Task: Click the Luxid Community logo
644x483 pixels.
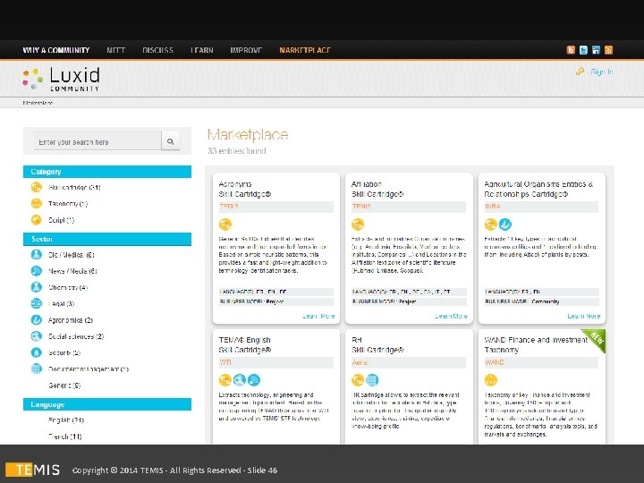Action: tap(62, 80)
